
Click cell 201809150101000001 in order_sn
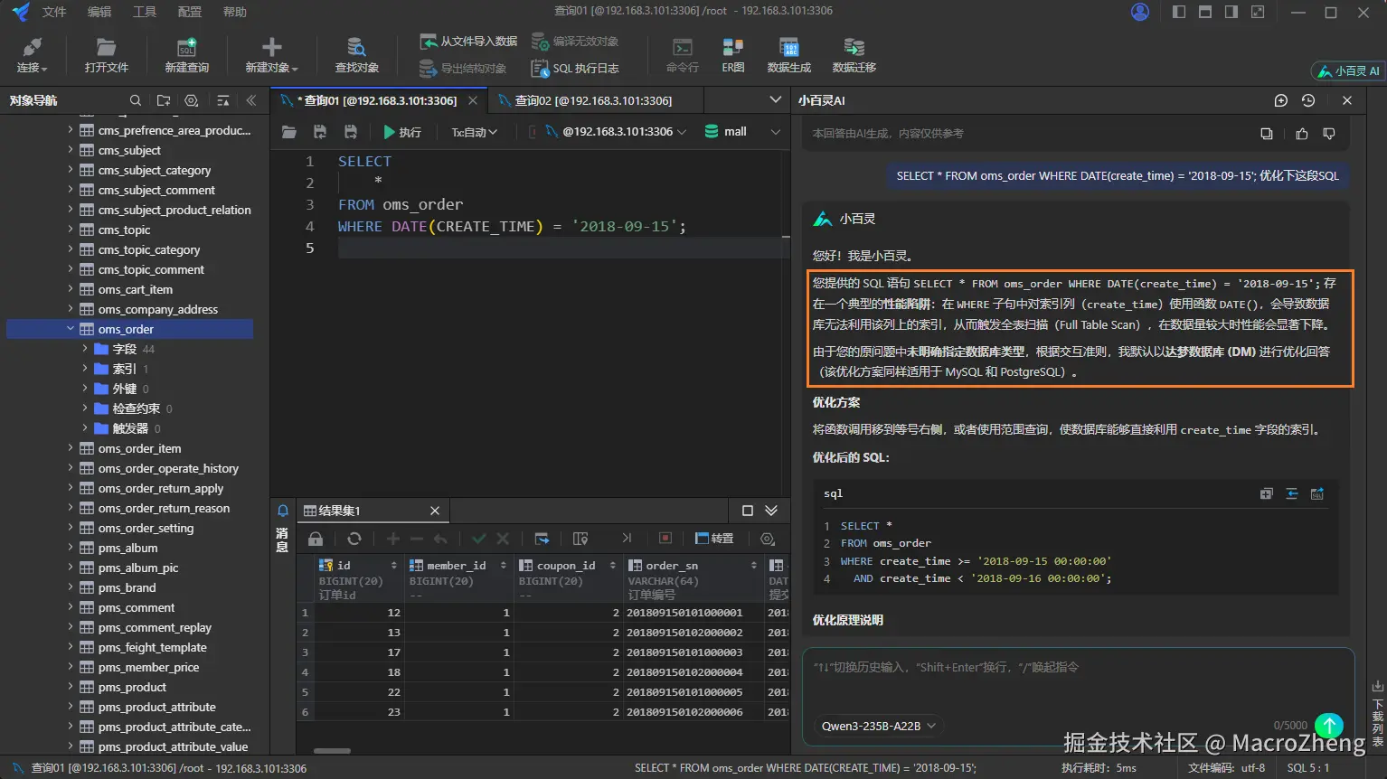pyautogui.click(x=684, y=613)
